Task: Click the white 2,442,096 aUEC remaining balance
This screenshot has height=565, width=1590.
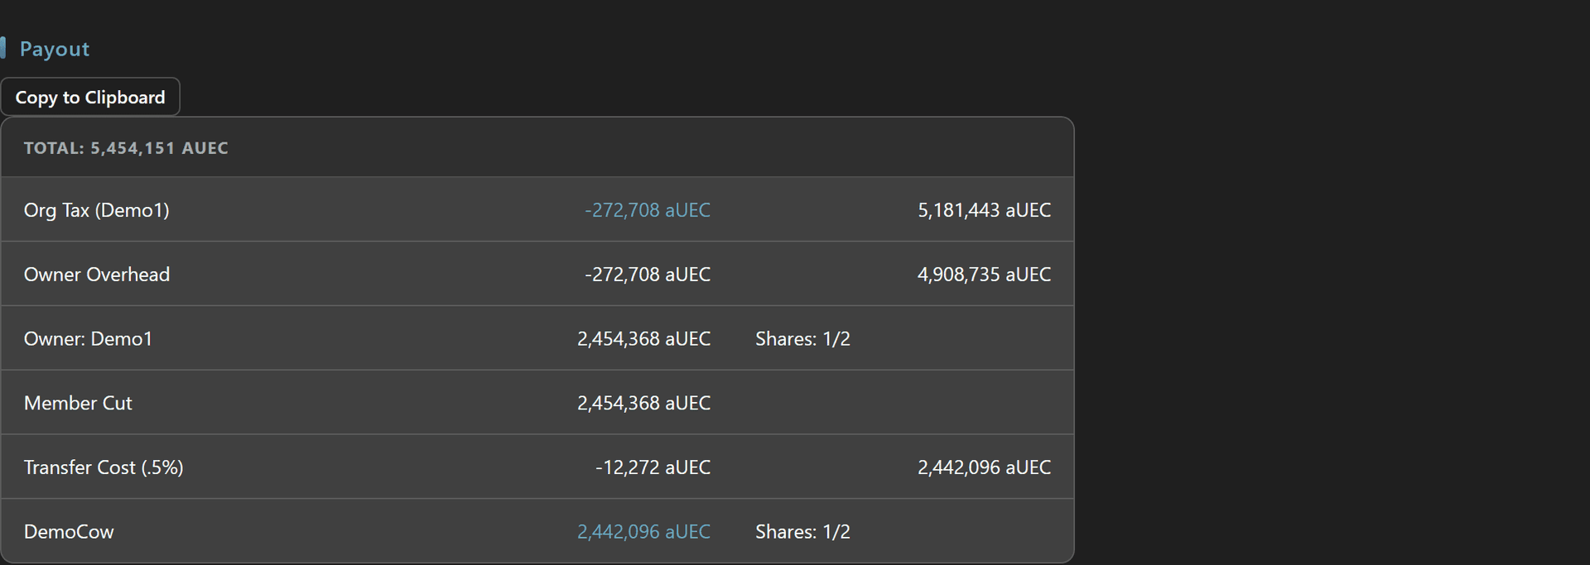Action: coord(984,467)
